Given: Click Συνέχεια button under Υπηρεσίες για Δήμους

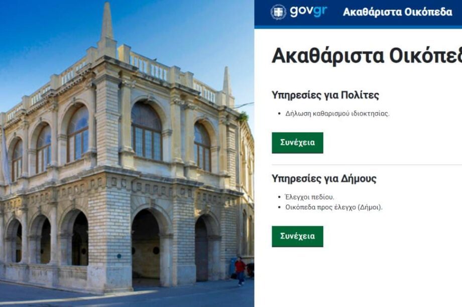Looking at the screenshot, I should tap(297, 236).
